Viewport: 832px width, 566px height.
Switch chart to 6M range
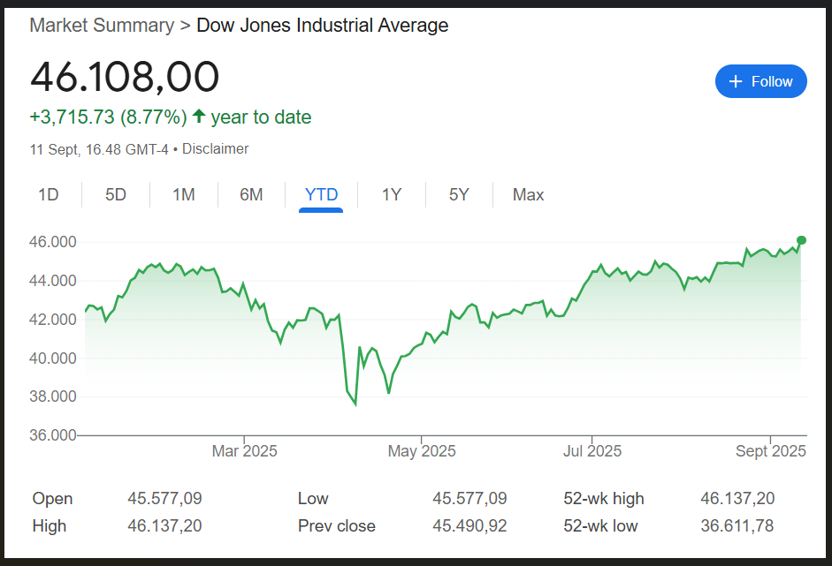click(x=251, y=194)
